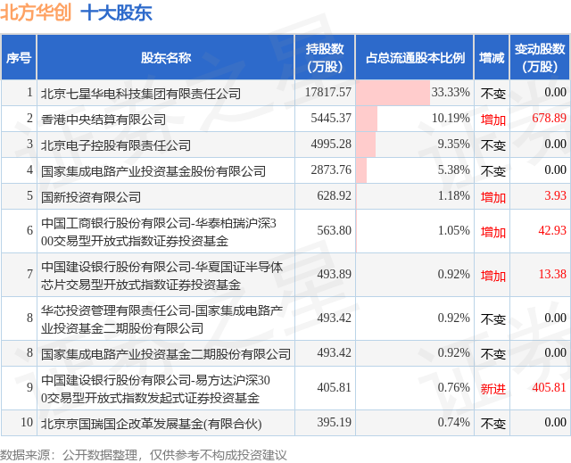Select the 持股数(万股) column header
Image resolution: width=571 pixels, height=463 pixels.
(x=325, y=57)
